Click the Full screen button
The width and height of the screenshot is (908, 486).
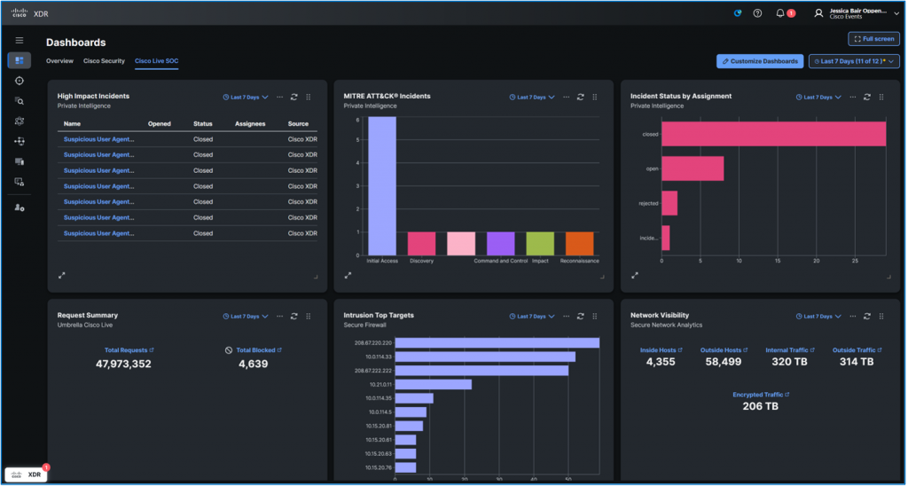tap(873, 39)
